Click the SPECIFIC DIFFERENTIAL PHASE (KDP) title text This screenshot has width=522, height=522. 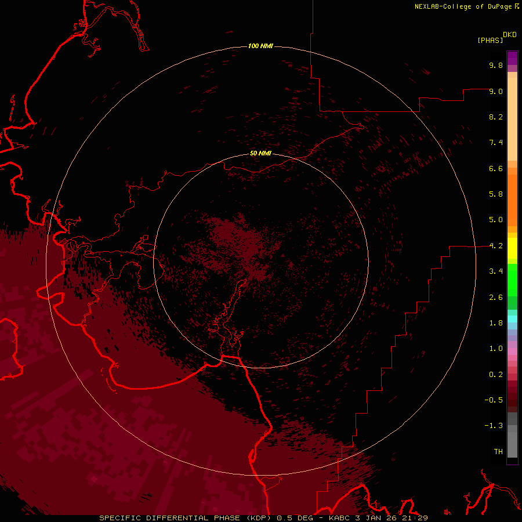[x=185, y=518]
